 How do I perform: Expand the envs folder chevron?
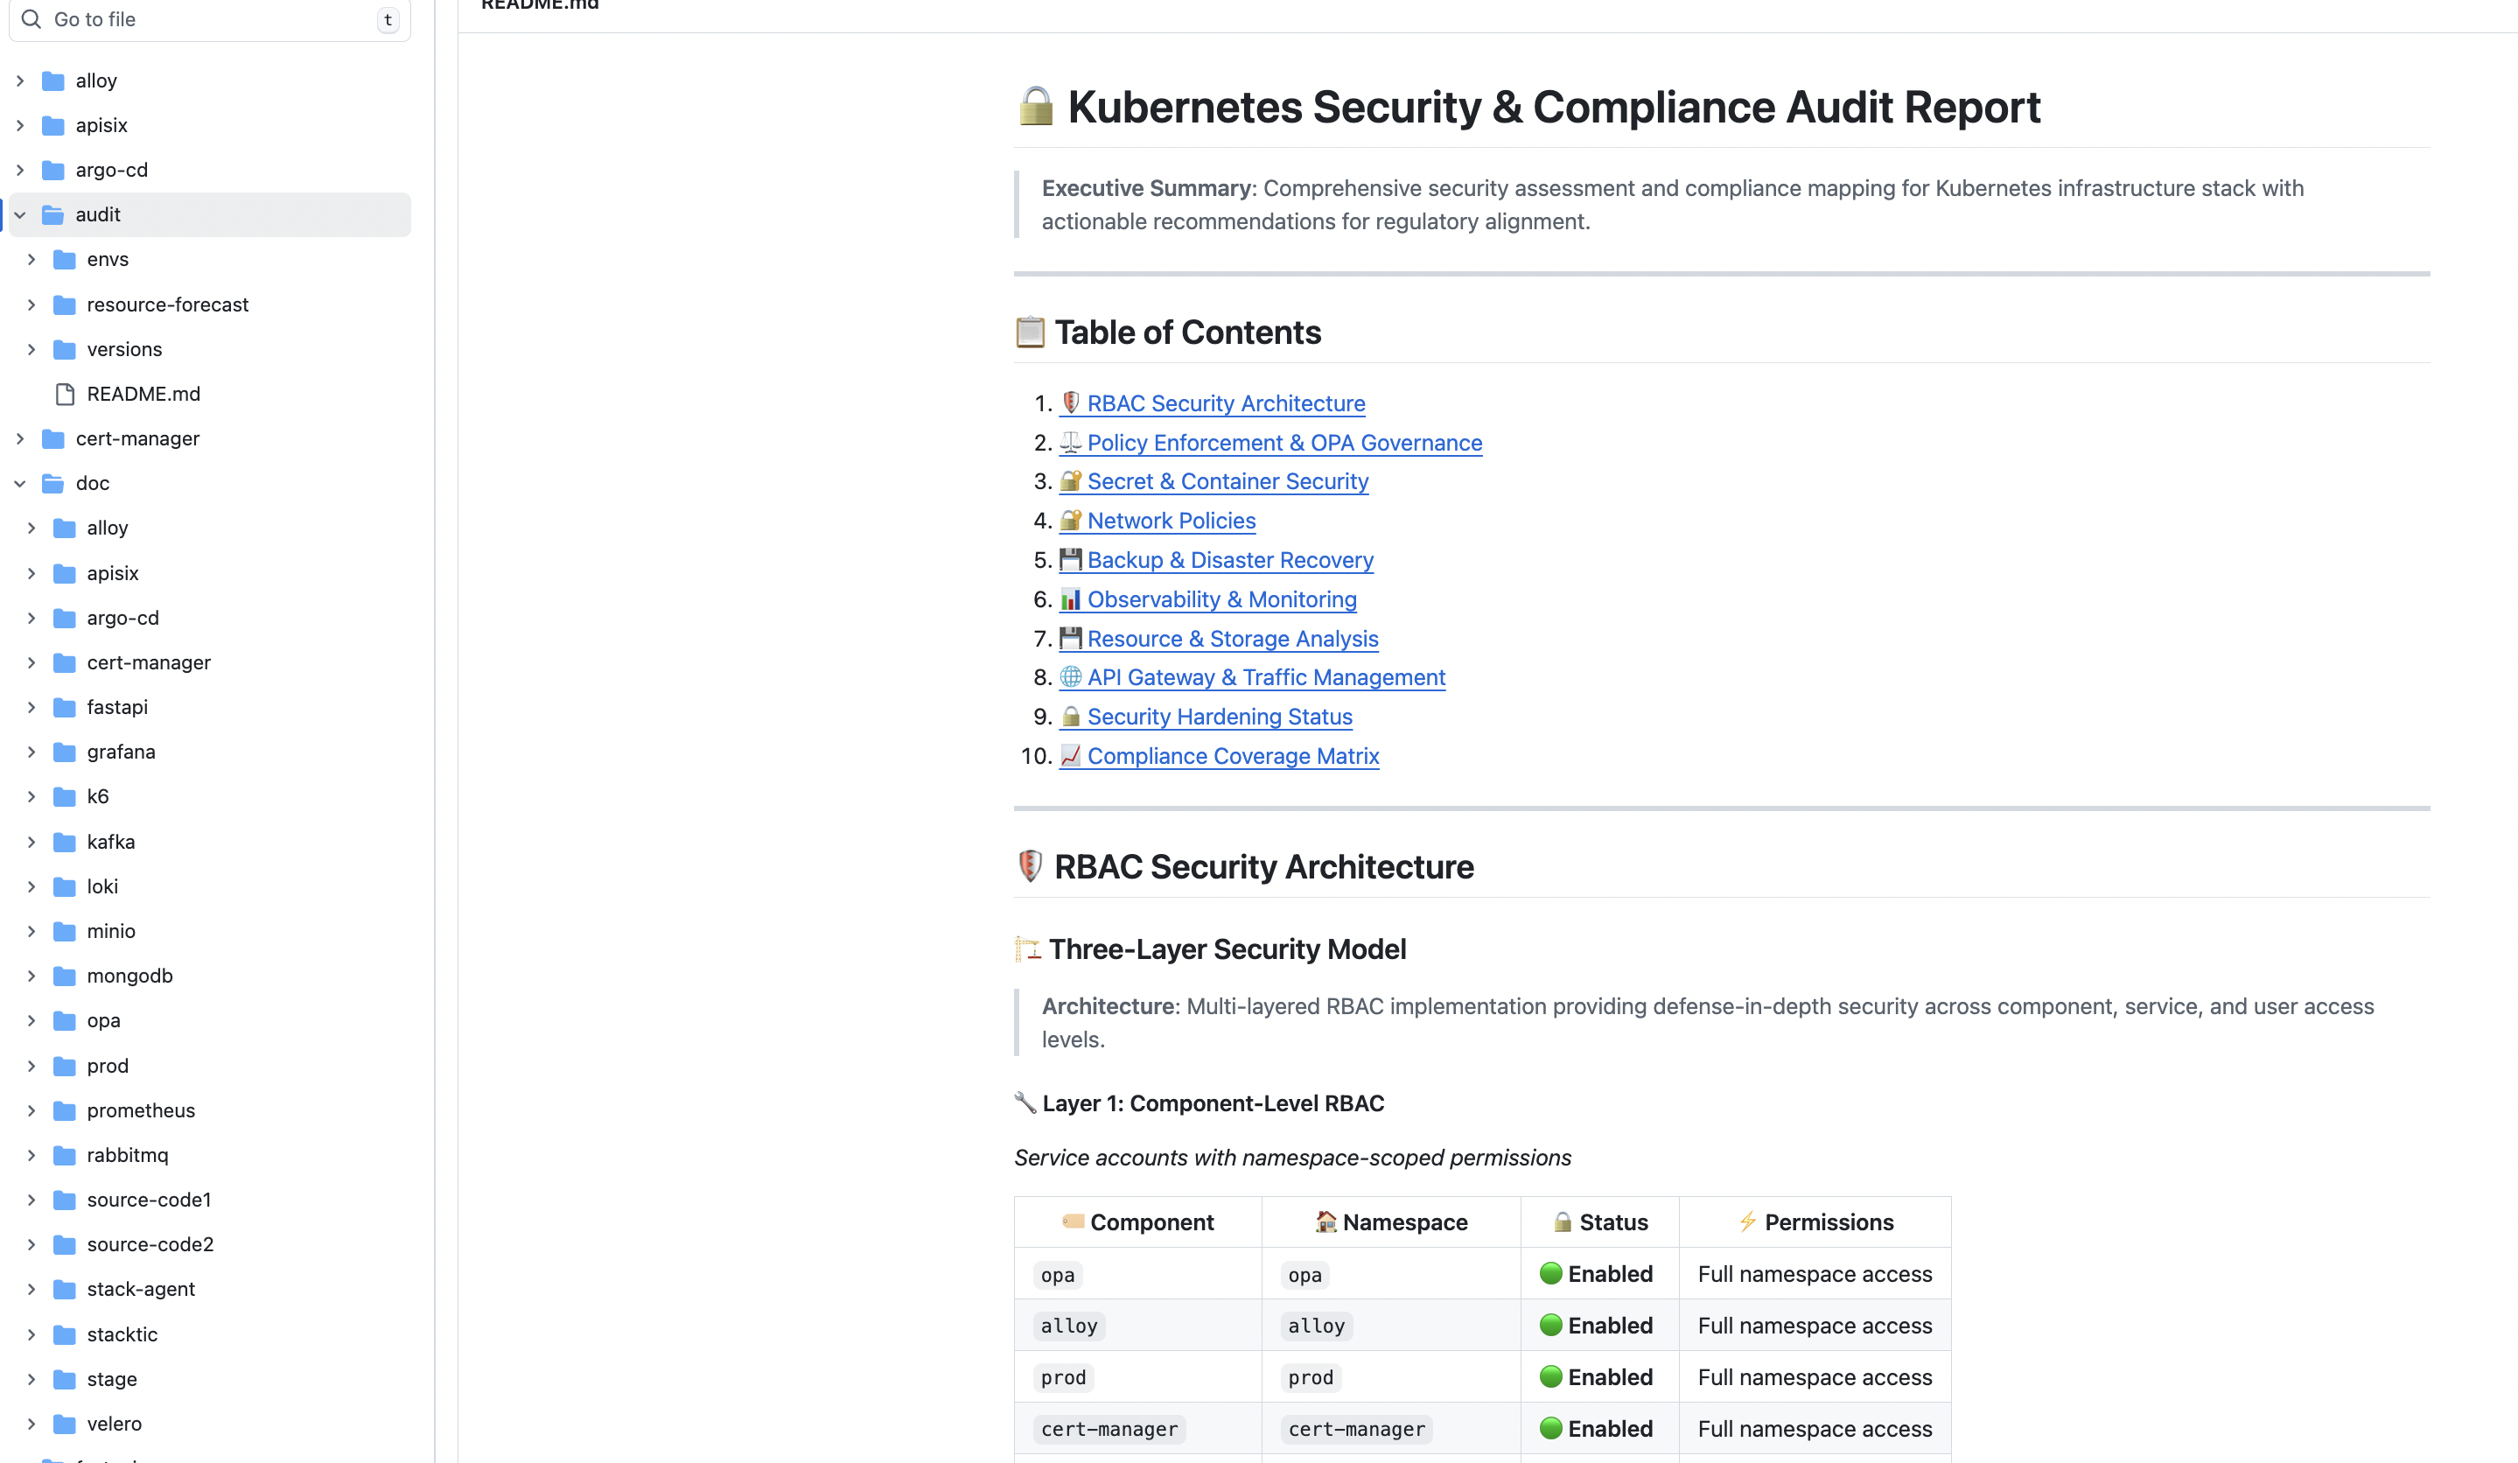click(x=32, y=260)
